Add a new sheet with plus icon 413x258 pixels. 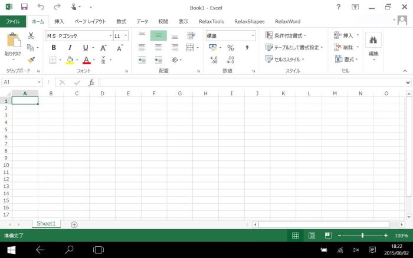pyautogui.click(x=74, y=224)
